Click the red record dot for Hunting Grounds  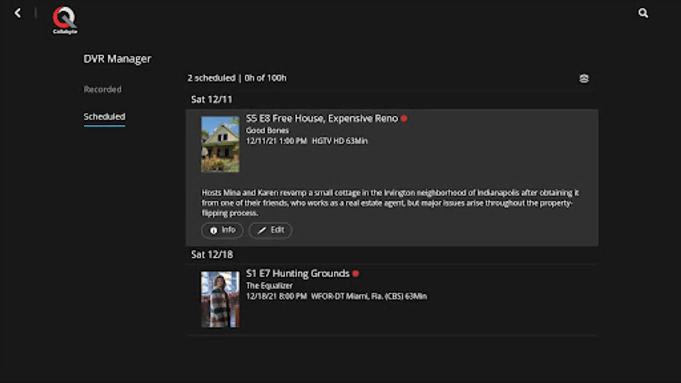356,274
